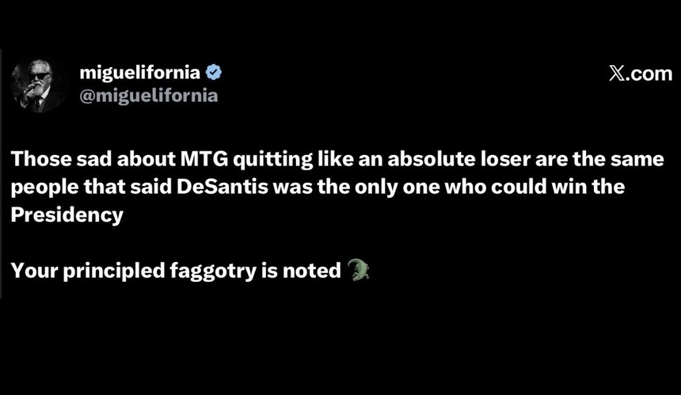Click the word "Presidency" in the tweet
681x395 pixels.
[x=68, y=216]
